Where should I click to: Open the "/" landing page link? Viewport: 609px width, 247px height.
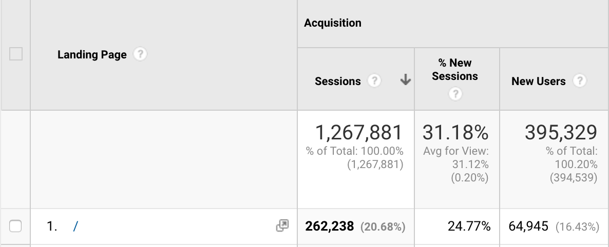point(75,227)
